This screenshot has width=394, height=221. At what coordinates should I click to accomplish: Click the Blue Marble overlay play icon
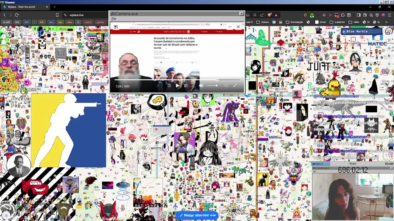pyautogui.click(x=344, y=31)
